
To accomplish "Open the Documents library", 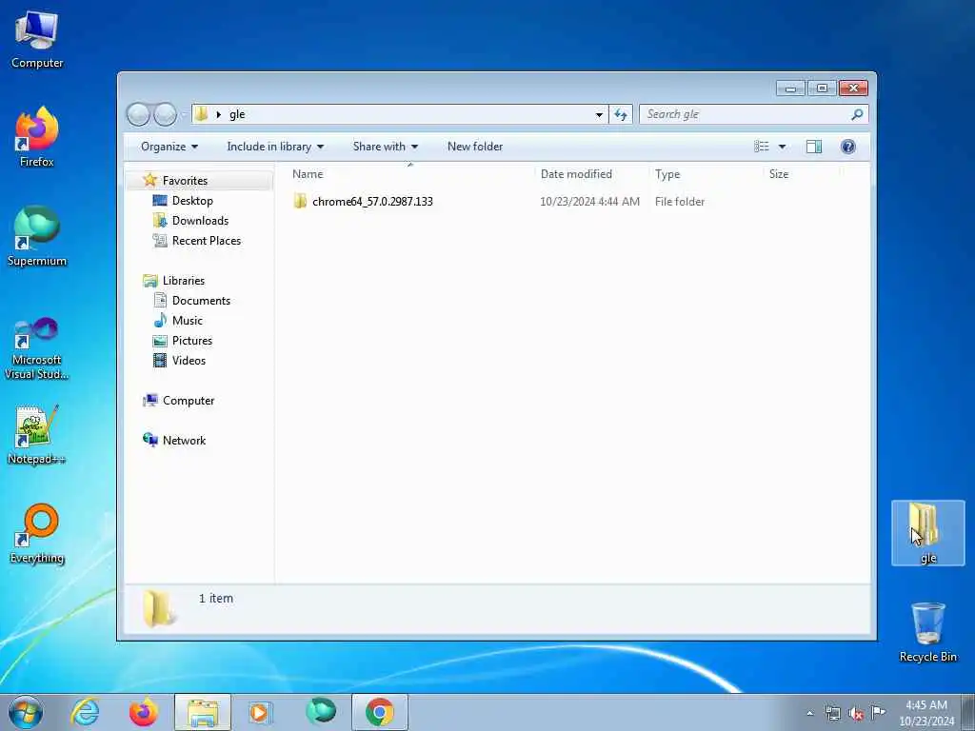I will pyautogui.click(x=201, y=300).
